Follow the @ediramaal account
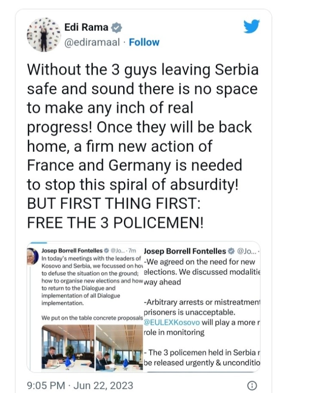 144,42
